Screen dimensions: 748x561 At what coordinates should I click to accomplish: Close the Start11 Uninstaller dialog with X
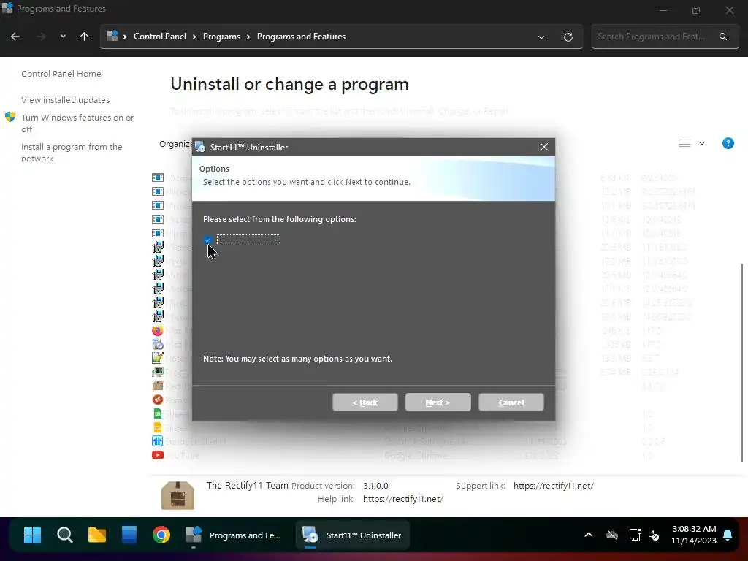tap(543, 147)
